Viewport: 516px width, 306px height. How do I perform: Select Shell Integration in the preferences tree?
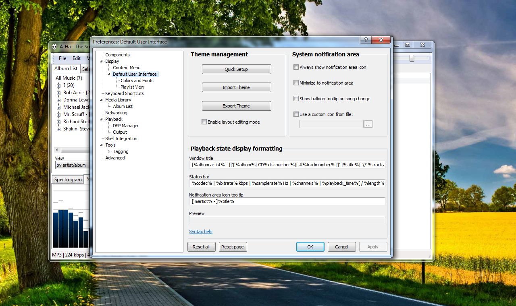[121, 139]
